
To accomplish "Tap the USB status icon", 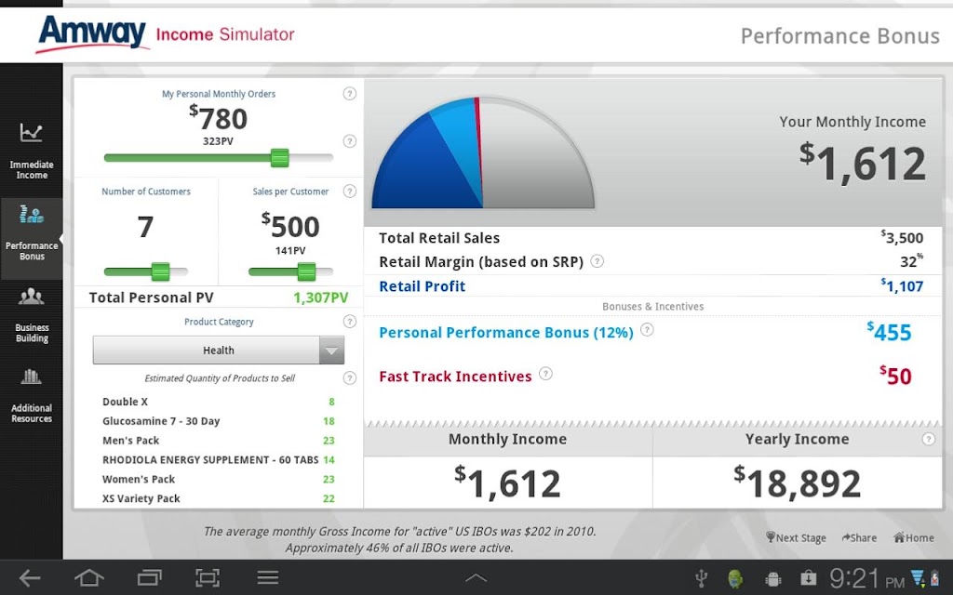I will click(702, 578).
